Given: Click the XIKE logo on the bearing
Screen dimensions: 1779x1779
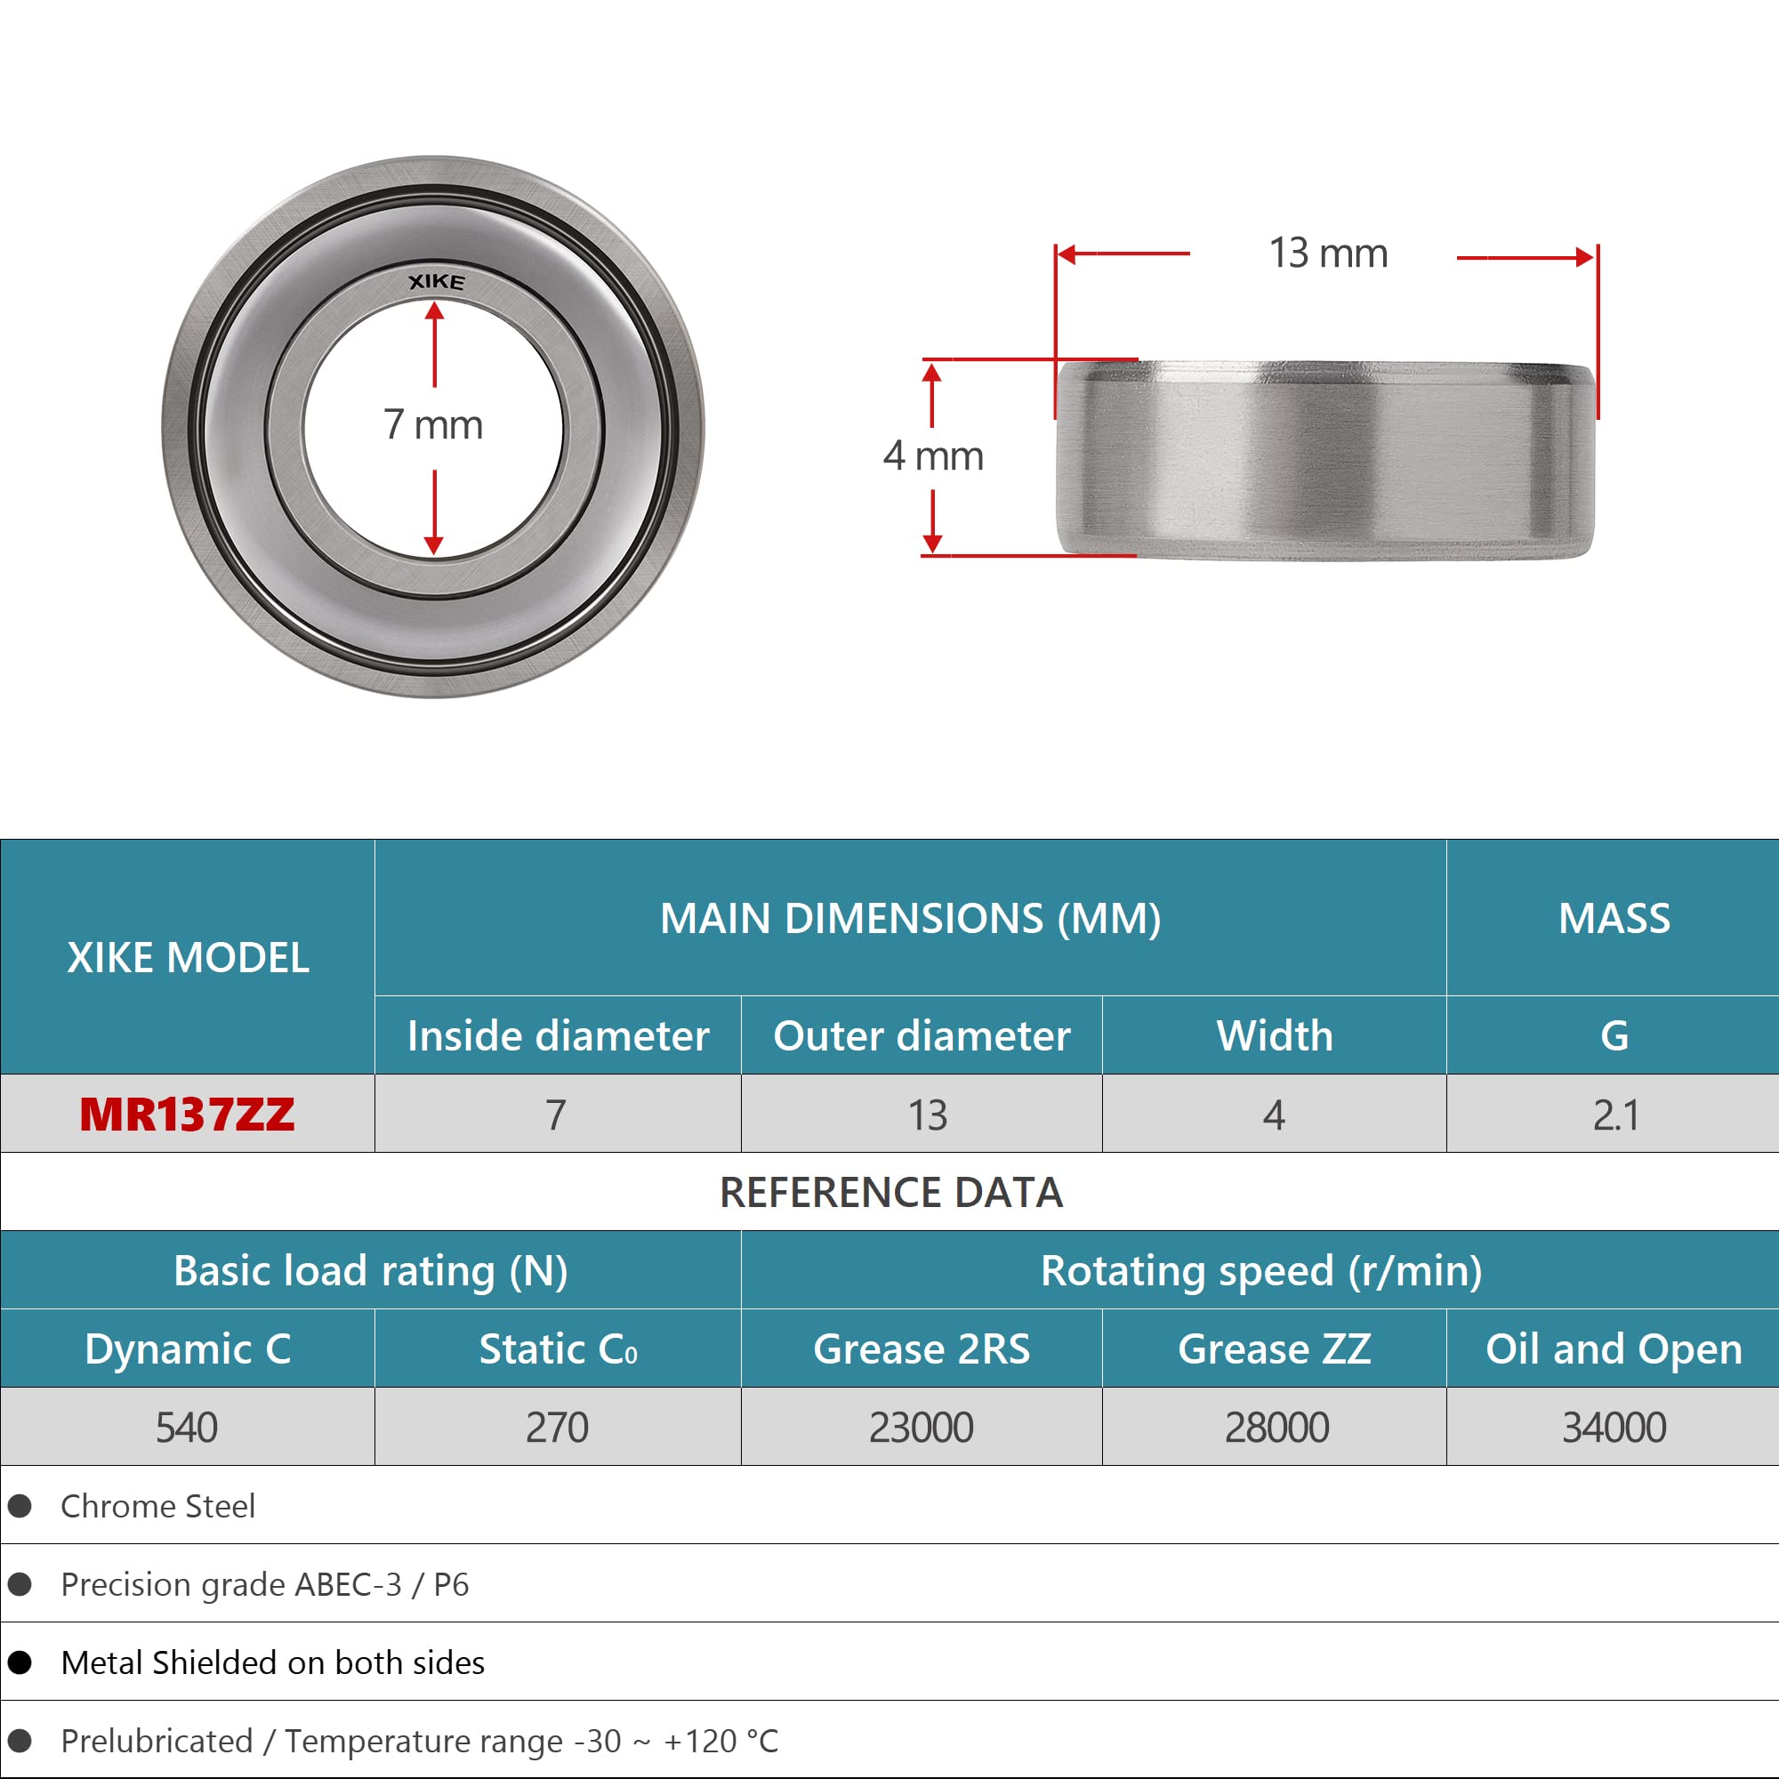Looking at the screenshot, I should [437, 282].
